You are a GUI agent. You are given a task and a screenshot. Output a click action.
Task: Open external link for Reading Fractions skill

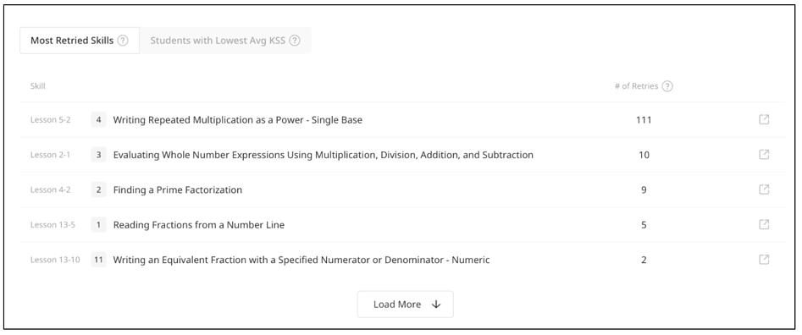coord(764,224)
